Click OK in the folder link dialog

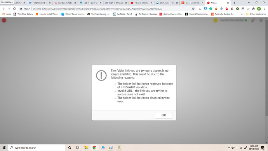164,115
